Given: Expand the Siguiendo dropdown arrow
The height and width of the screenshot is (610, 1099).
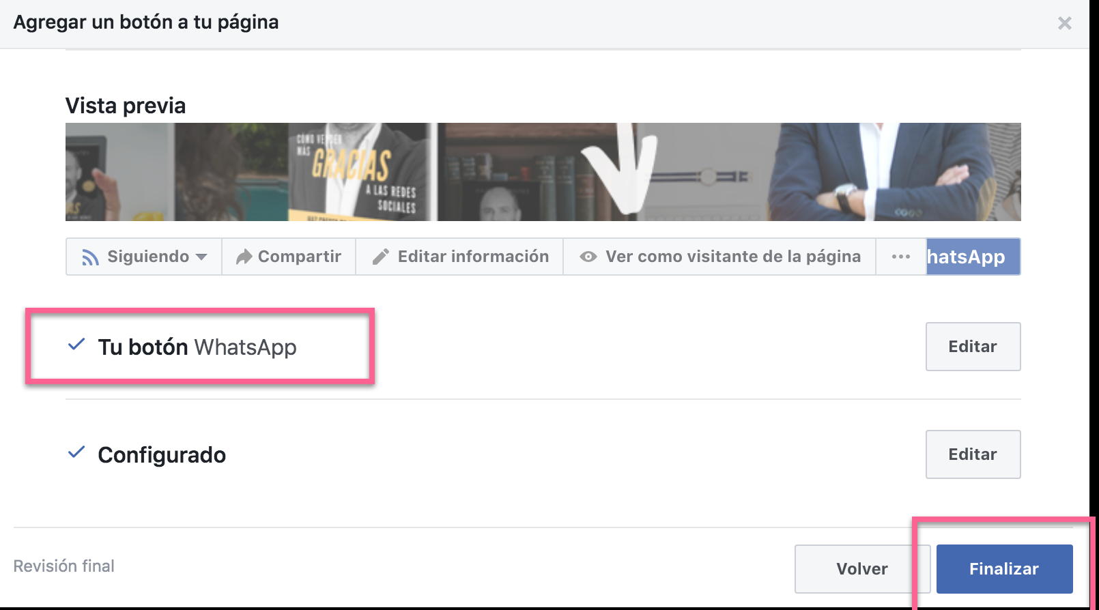Looking at the screenshot, I should click(201, 257).
